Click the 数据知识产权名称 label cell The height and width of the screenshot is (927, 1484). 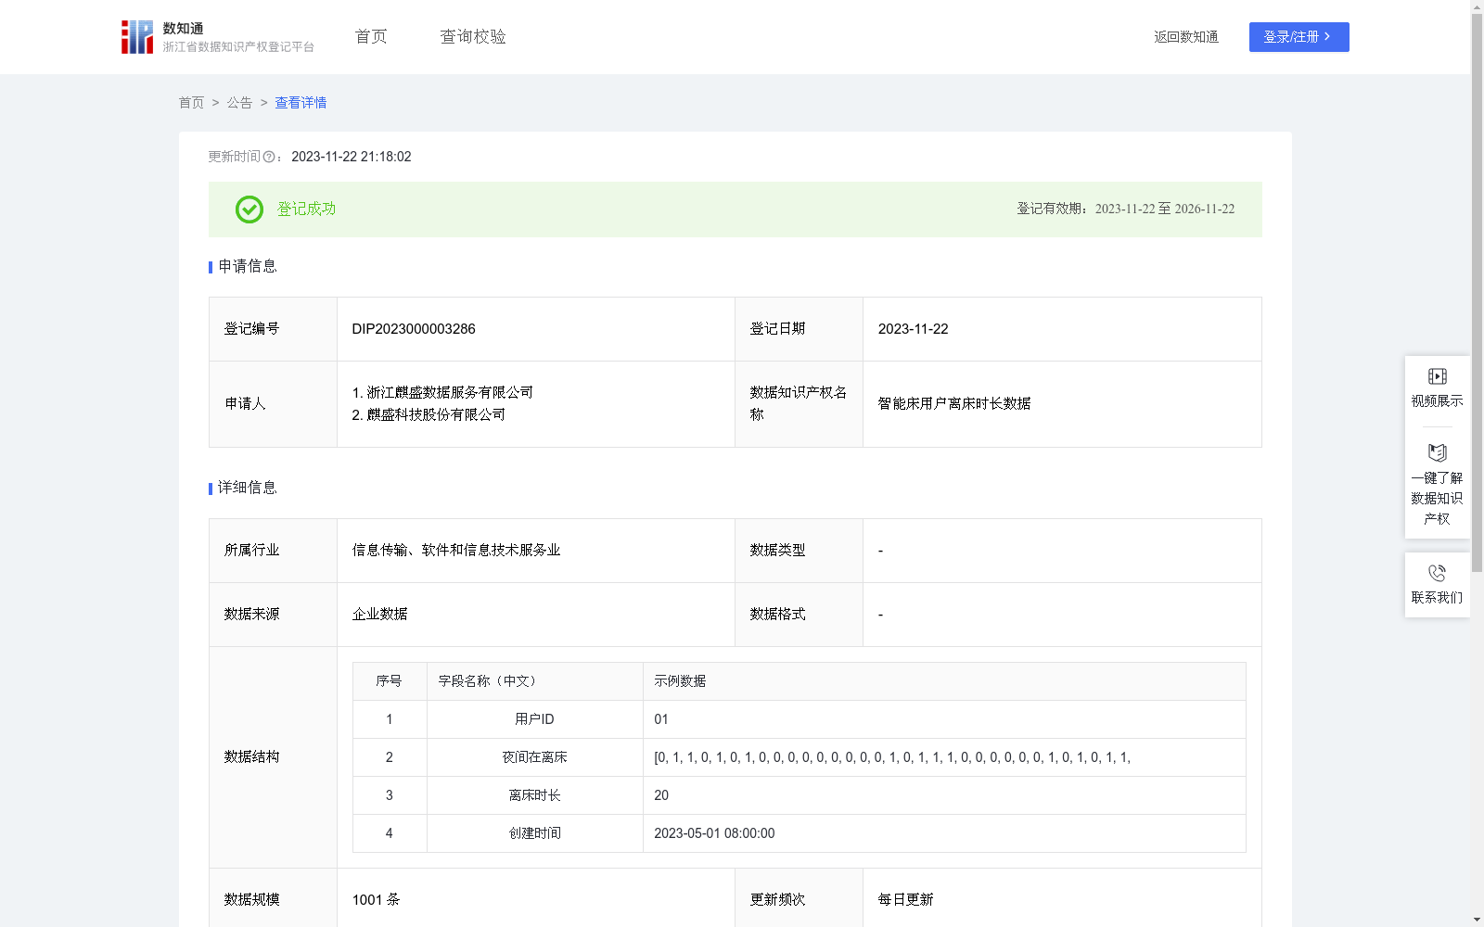(799, 404)
